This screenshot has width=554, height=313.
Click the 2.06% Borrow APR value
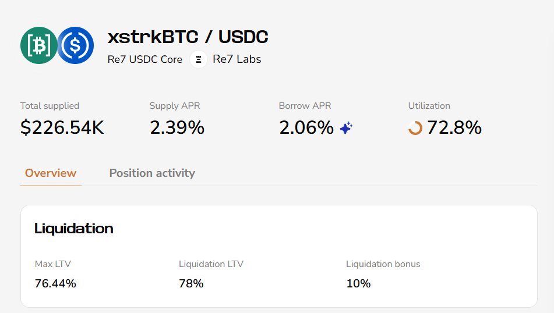pyautogui.click(x=306, y=127)
